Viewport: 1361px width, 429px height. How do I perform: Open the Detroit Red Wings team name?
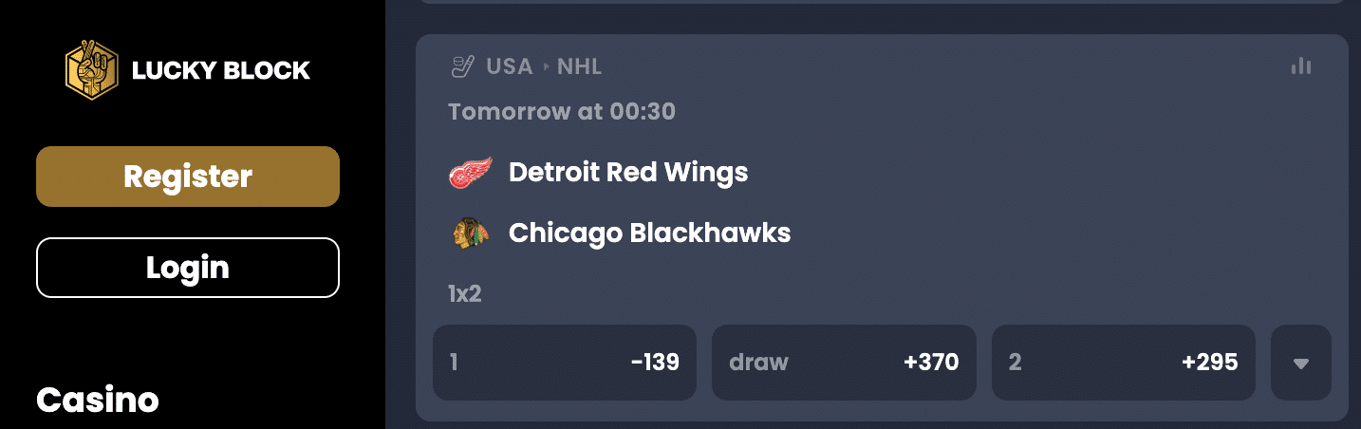(628, 173)
